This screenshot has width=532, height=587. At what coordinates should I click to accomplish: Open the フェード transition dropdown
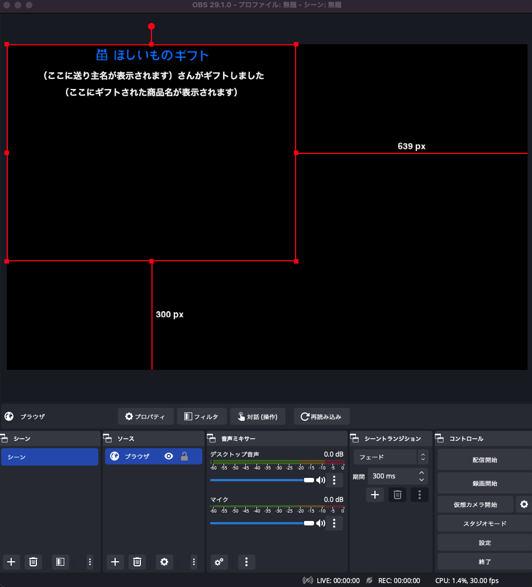(390, 457)
